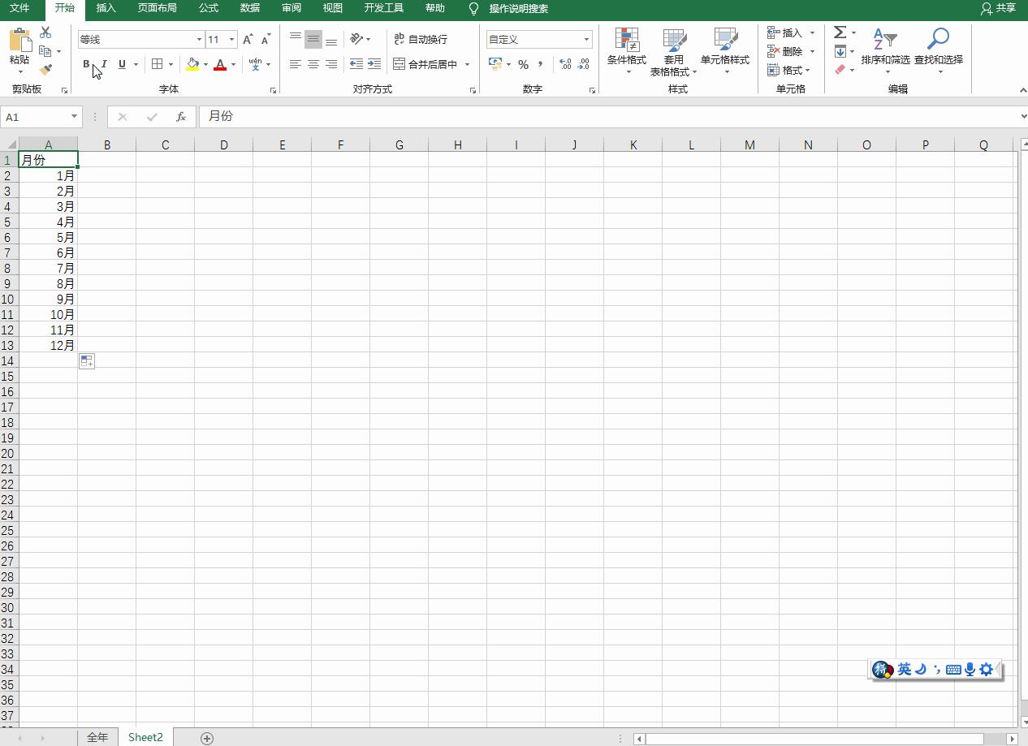The image size is (1028, 746).
Task: Click the Increase Decimal icon
Action: coord(566,64)
